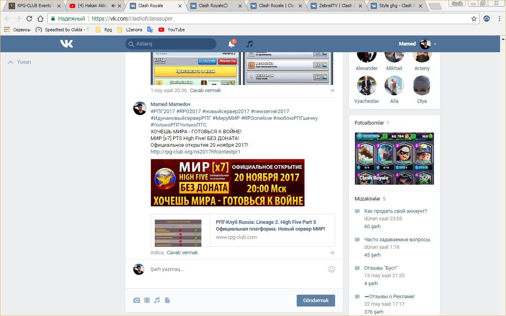The width and height of the screenshot is (506, 316).
Task: Switch to ZebrailTV Clash tab
Action: pos(335,6)
